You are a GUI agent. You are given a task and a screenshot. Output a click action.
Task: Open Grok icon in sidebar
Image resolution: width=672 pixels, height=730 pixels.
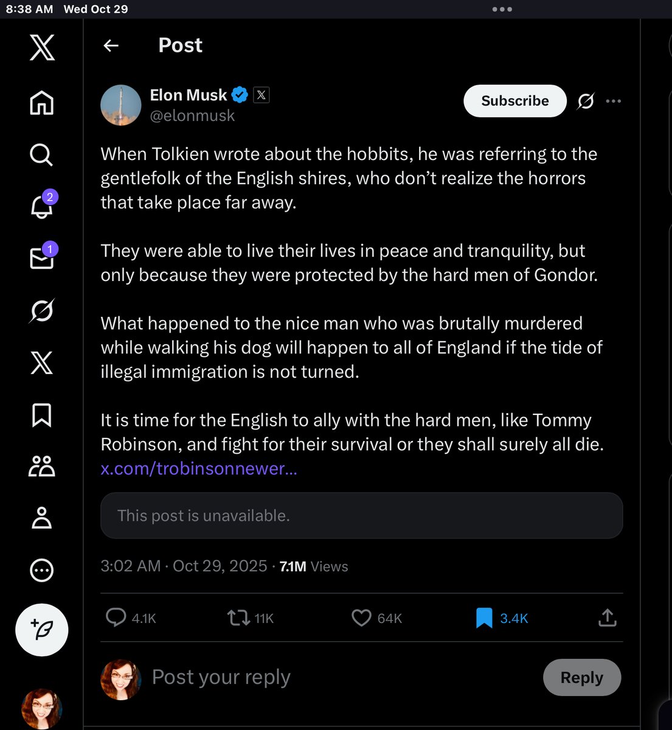coord(41,311)
